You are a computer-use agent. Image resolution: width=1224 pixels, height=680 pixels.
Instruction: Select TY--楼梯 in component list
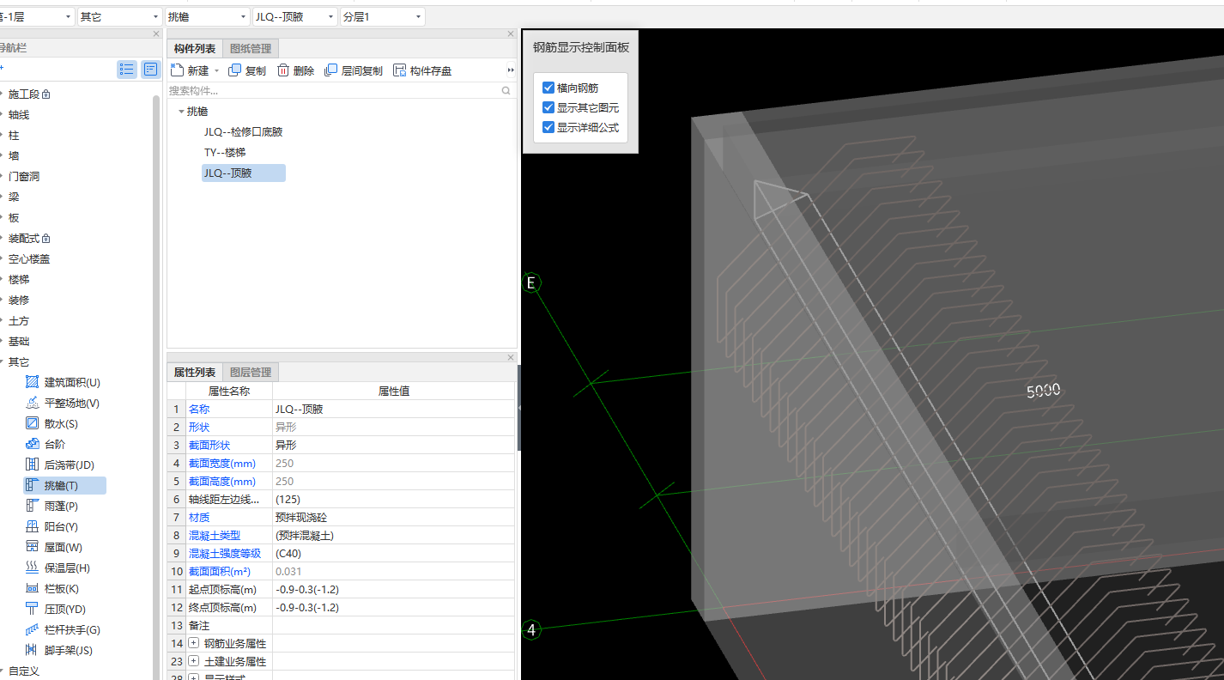[x=225, y=152]
